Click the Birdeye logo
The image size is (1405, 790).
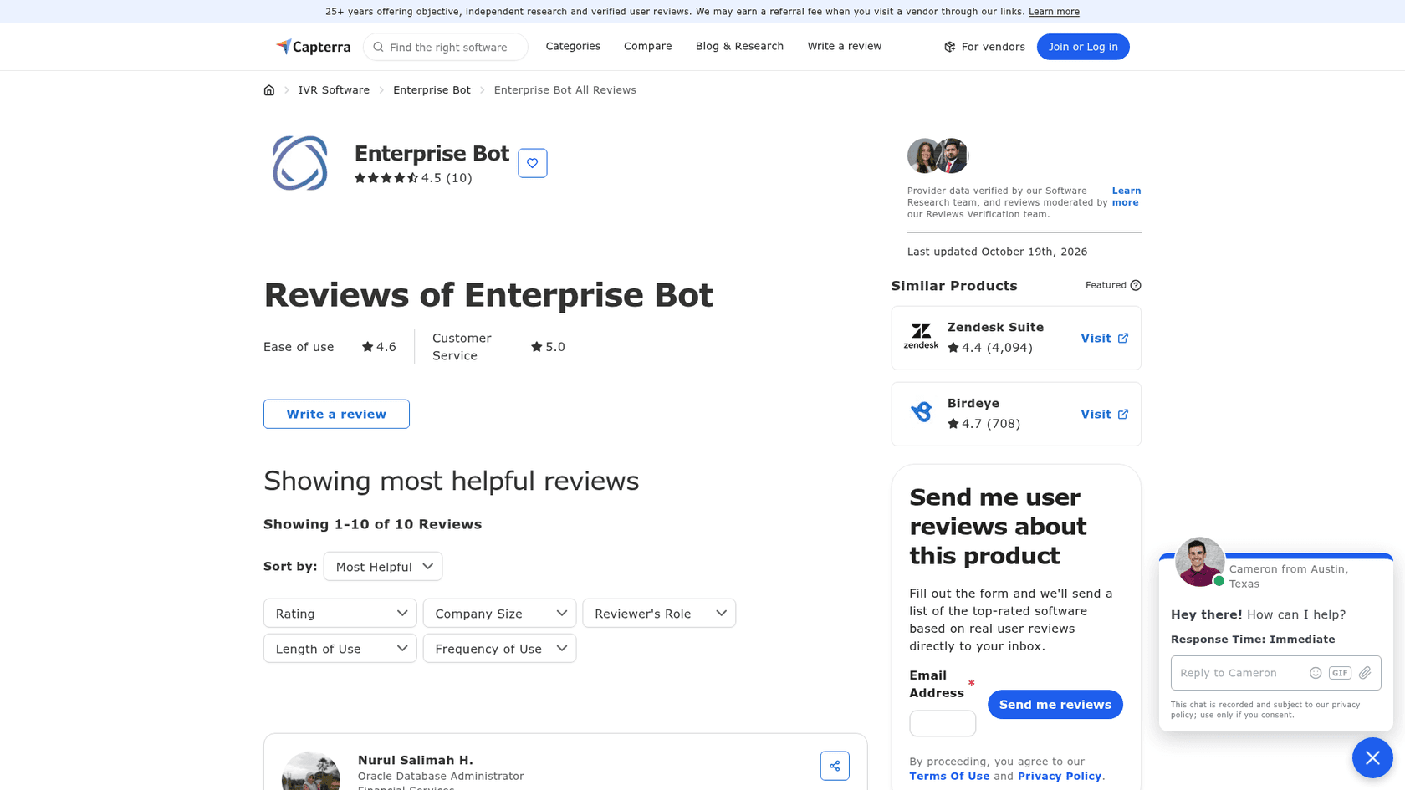tap(921, 412)
